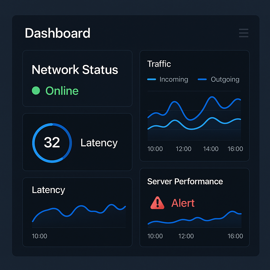The width and height of the screenshot is (270, 270).
Task: Click the green Online text
Action: coord(62,91)
